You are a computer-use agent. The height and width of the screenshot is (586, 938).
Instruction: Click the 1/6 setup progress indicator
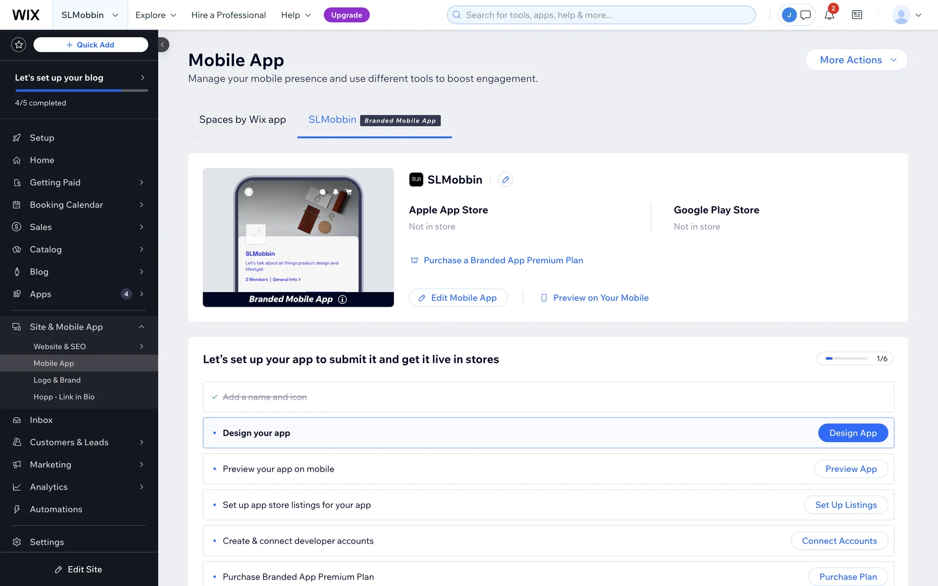[x=855, y=359]
